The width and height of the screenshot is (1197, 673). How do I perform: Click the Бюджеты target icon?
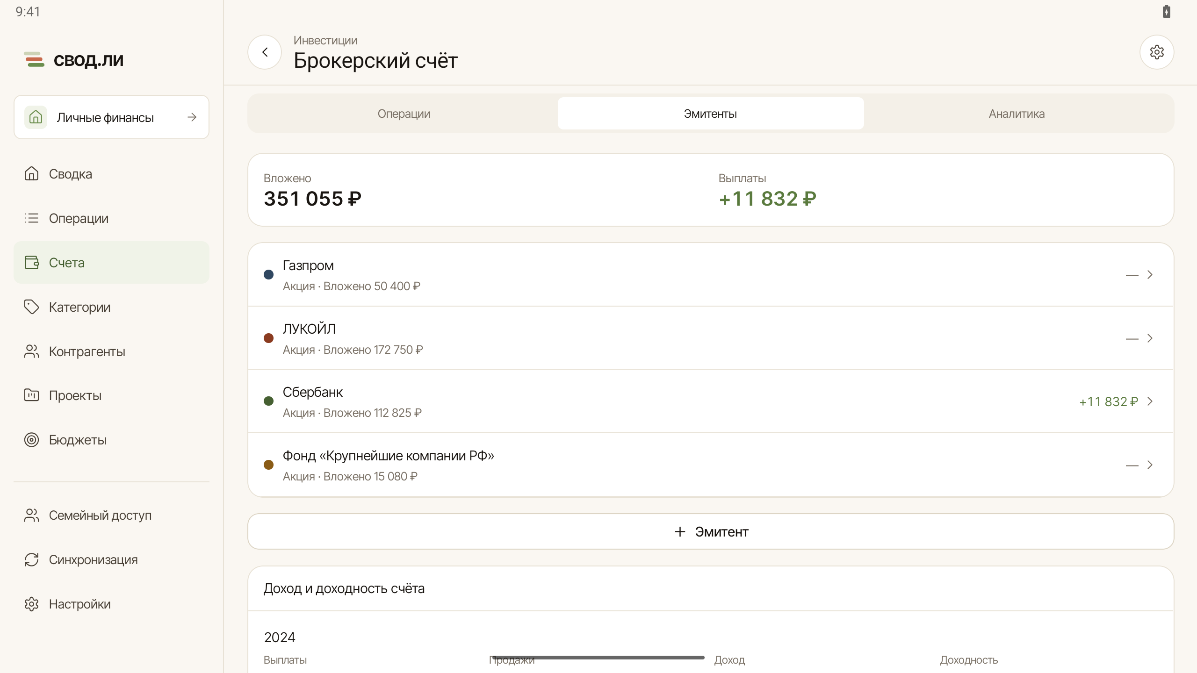[31, 439]
